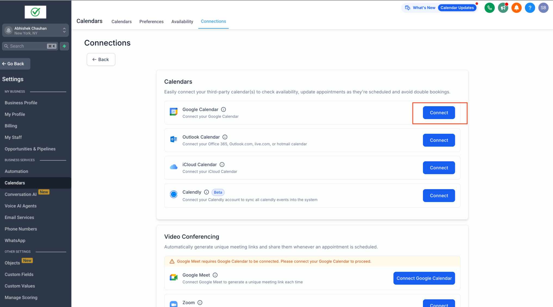Open the Preferences tab
553x307 pixels.
click(x=151, y=21)
